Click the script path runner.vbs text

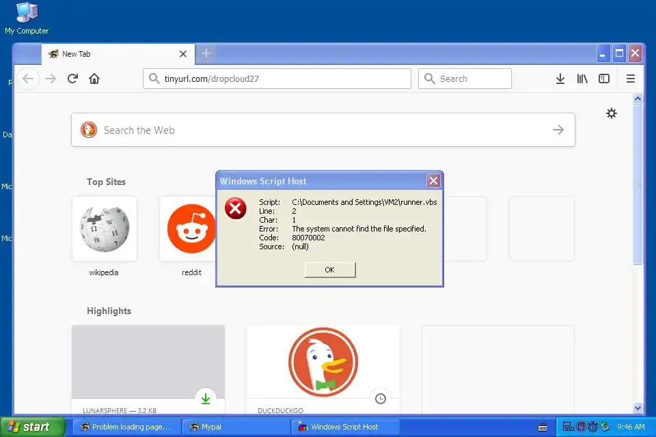364,202
